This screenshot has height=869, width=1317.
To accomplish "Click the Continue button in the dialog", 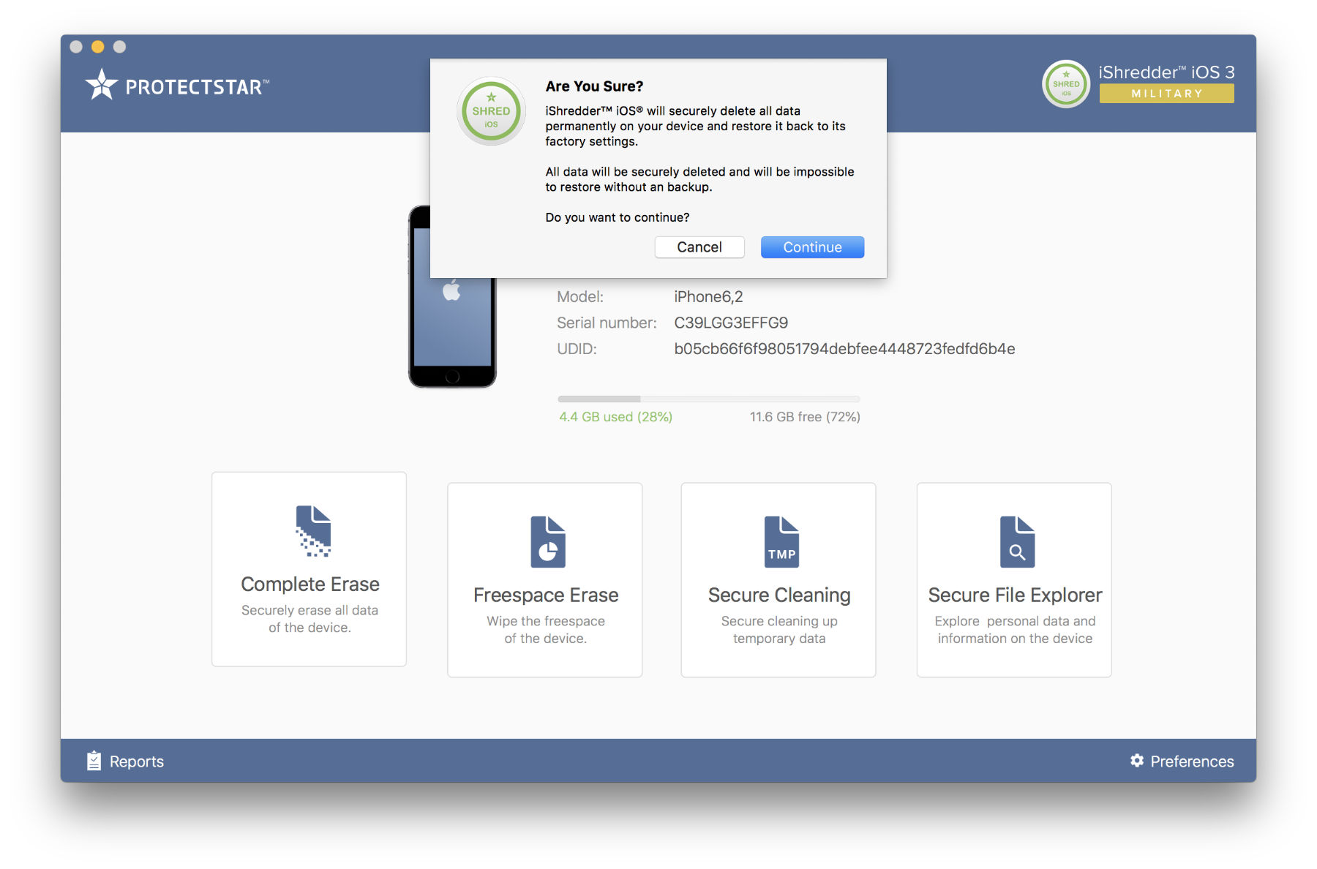I will tap(812, 247).
